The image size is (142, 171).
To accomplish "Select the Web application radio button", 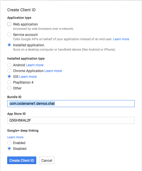I will (9, 24).
